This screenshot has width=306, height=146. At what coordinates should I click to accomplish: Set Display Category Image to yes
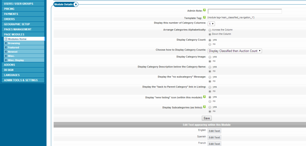tap(210, 57)
